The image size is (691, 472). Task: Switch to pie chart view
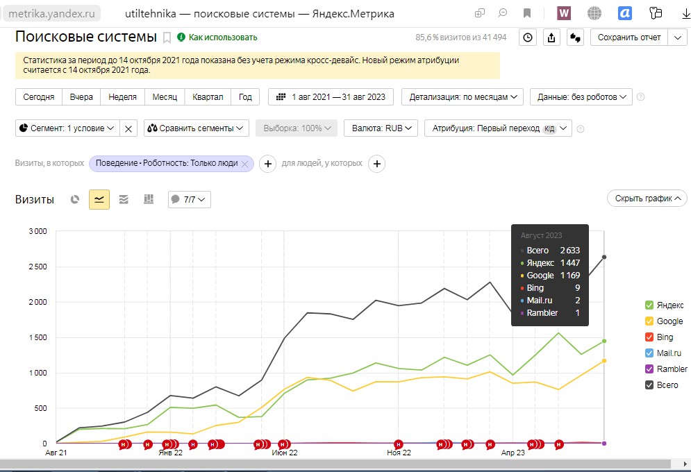point(75,199)
